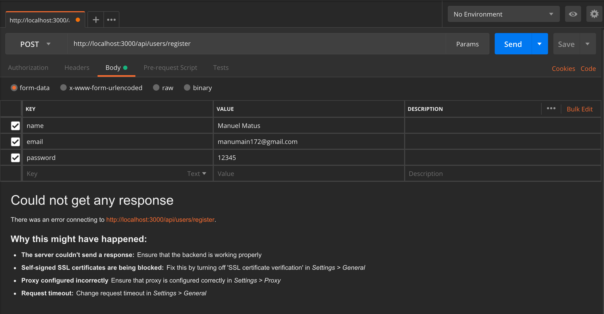Expand the Send button dropdown arrow
Image resolution: width=604 pixels, height=314 pixels.
pyautogui.click(x=539, y=44)
